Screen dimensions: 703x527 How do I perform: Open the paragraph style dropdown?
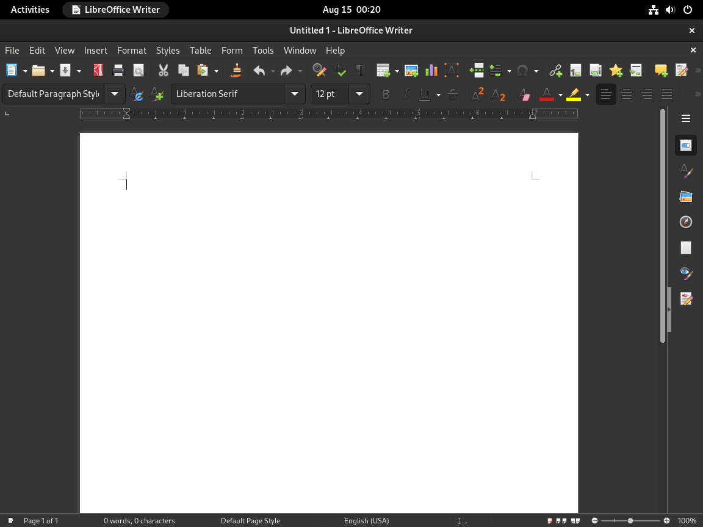[x=114, y=94]
